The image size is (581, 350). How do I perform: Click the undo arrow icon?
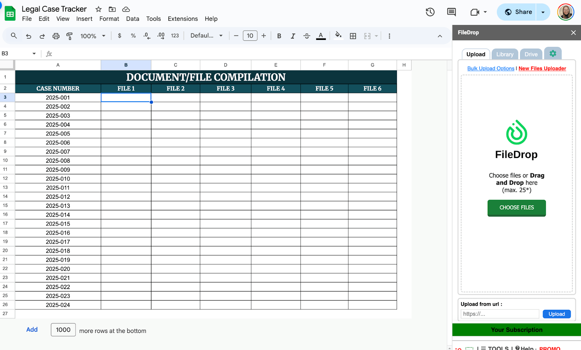click(x=29, y=36)
